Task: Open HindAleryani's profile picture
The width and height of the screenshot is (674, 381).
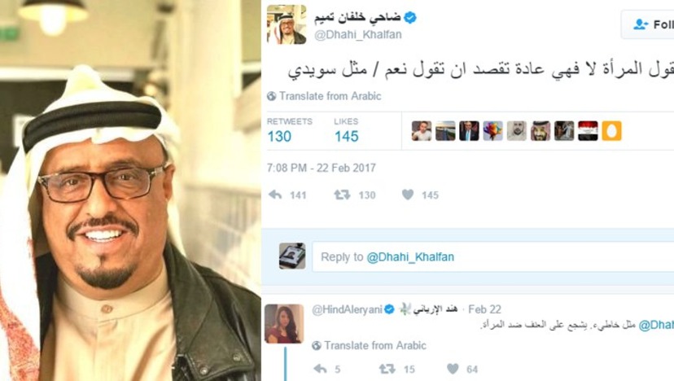Action: point(284,324)
